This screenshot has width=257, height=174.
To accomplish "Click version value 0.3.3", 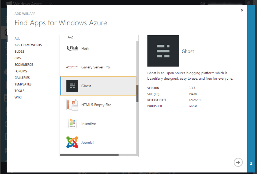I will coord(192,88).
